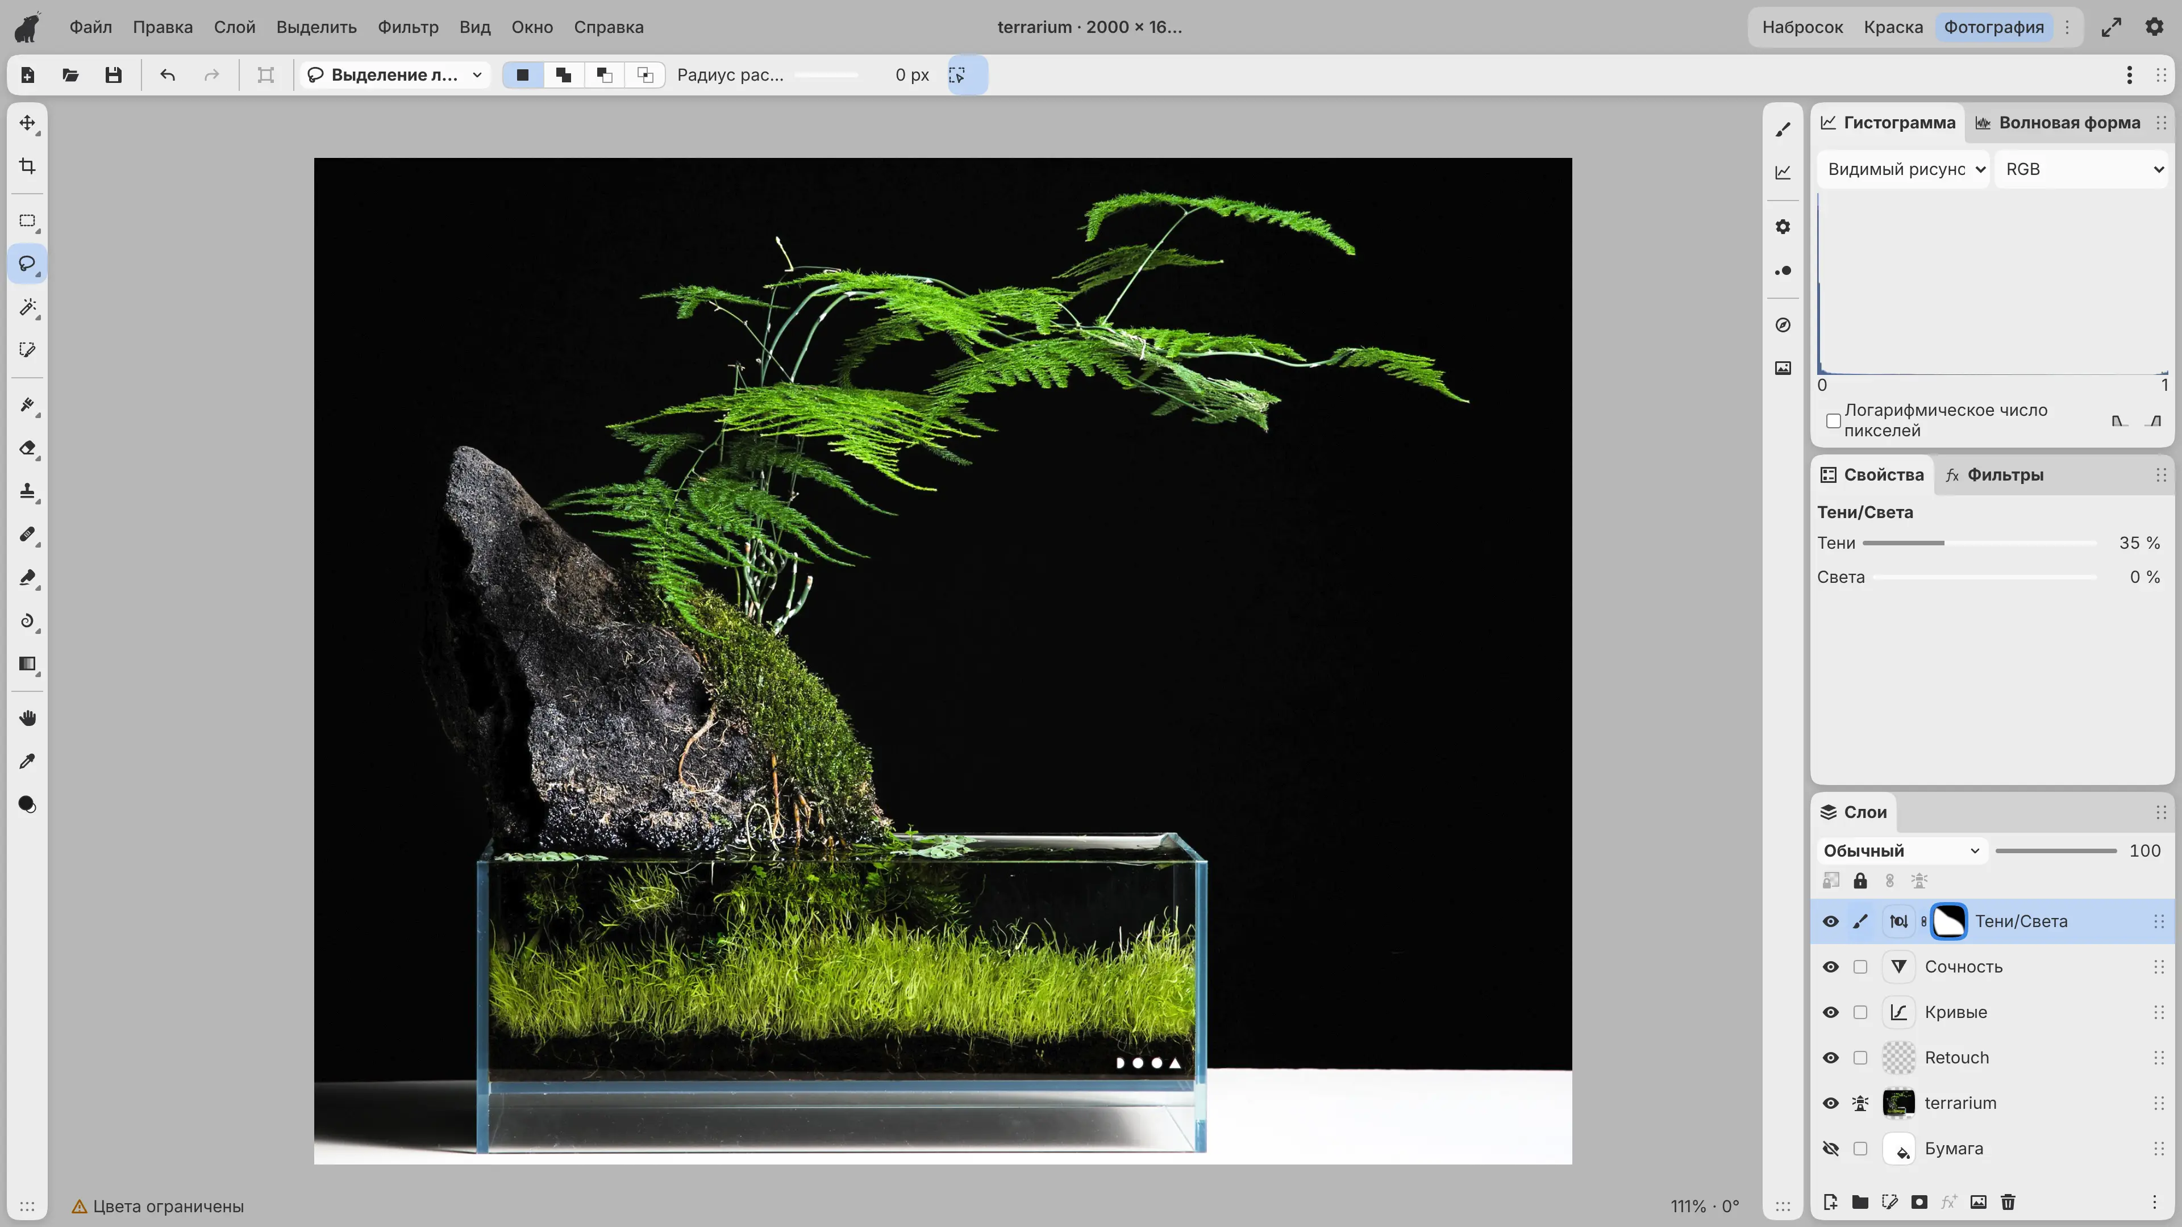The height and width of the screenshot is (1227, 2182).
Task: Select the Crop tool
Action: point(27,166)
